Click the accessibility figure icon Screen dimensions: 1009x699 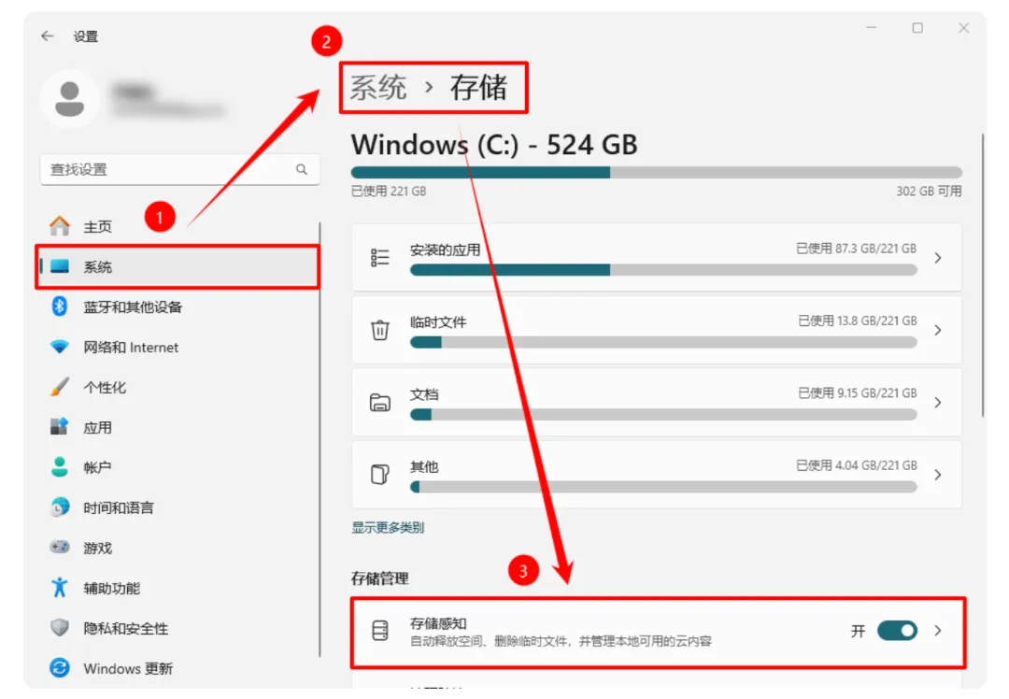pyautogui.click(x=60, y=587)
